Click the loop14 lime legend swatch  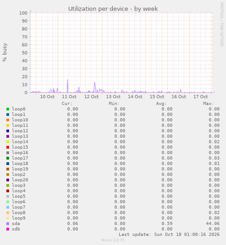coord(8,142)
